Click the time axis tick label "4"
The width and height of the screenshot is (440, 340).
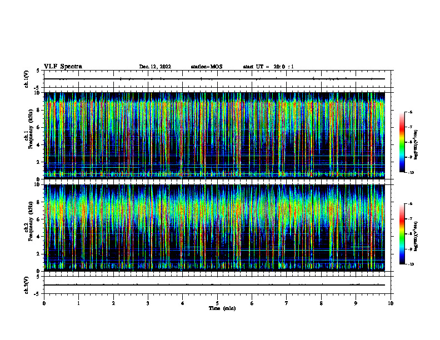click(x=183, y=303)
